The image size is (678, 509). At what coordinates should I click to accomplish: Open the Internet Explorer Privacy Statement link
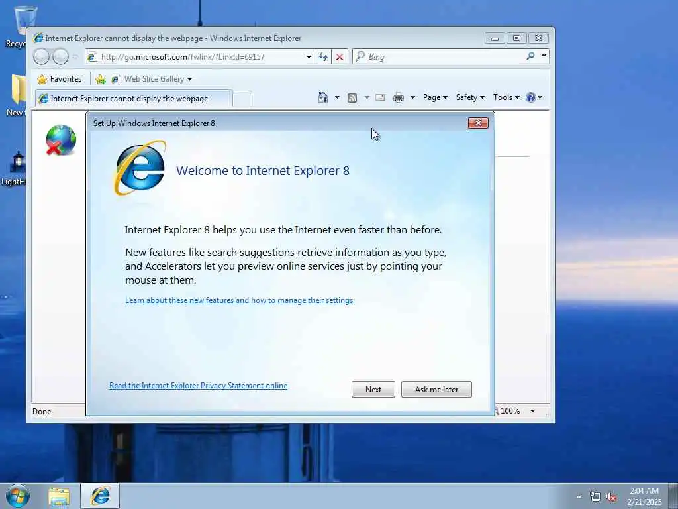pos(198,386)
